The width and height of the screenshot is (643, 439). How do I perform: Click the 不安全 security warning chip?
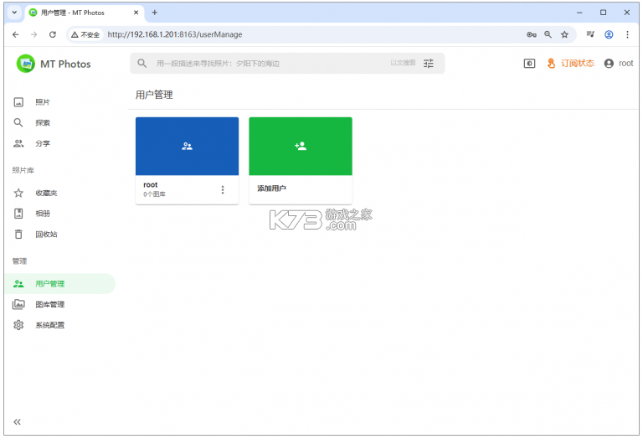tap(85, 34)
